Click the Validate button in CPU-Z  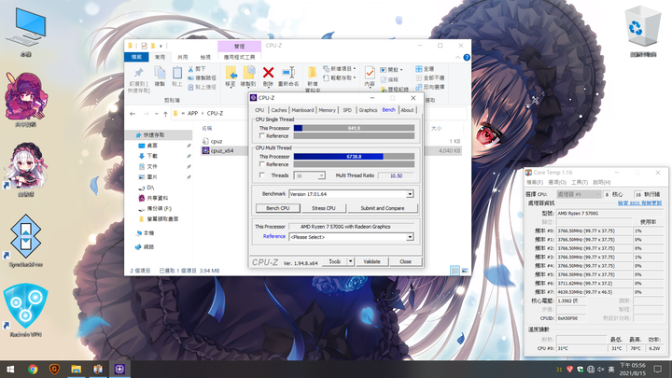[371, 261]
